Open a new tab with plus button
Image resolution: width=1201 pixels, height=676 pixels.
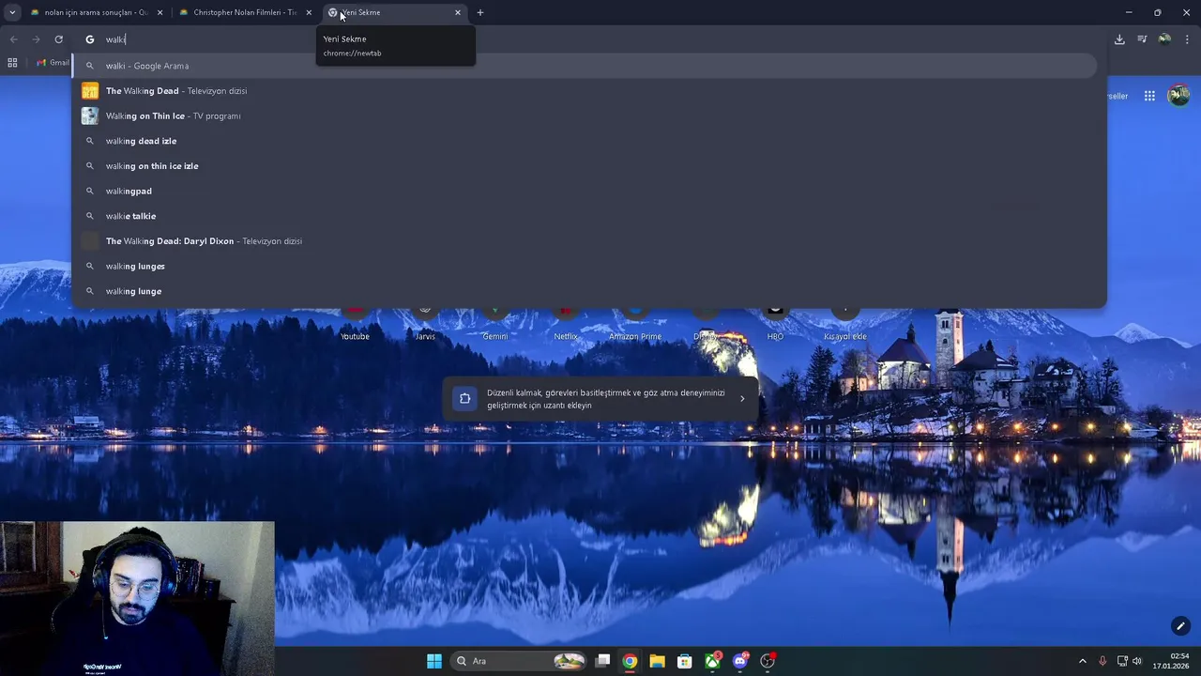(480, 12)
